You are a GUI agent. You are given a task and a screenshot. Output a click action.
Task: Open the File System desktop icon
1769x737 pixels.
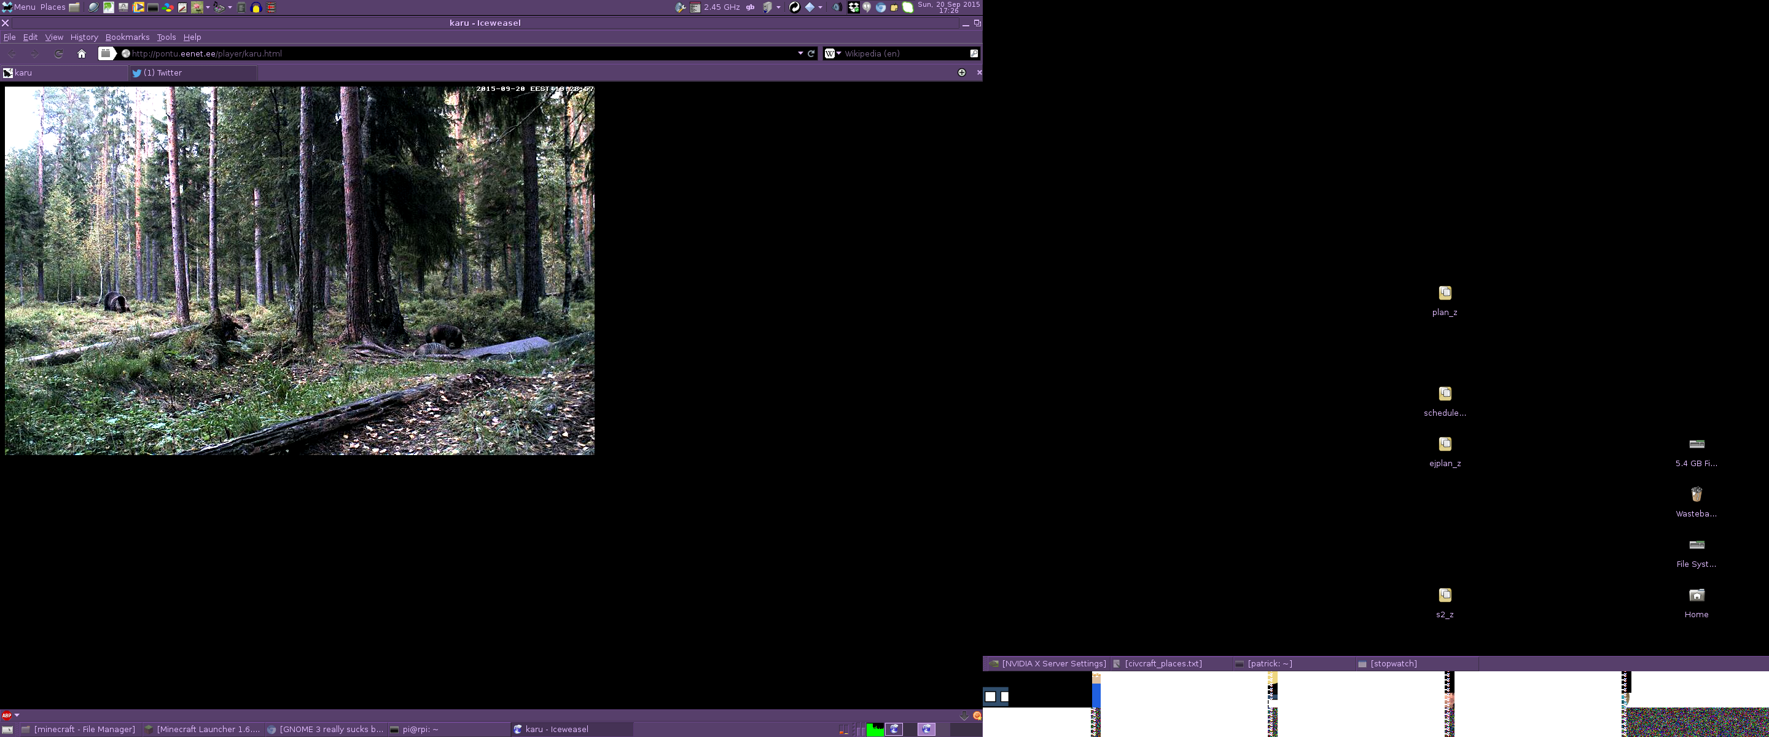(1696, 552)
